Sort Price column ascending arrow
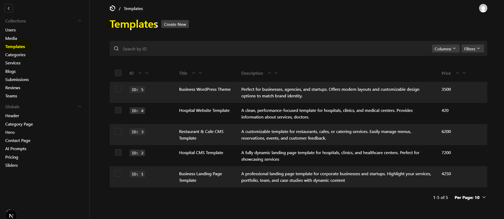Image resolution: width=504 pixels, height=219 pixels. point(457,73)
